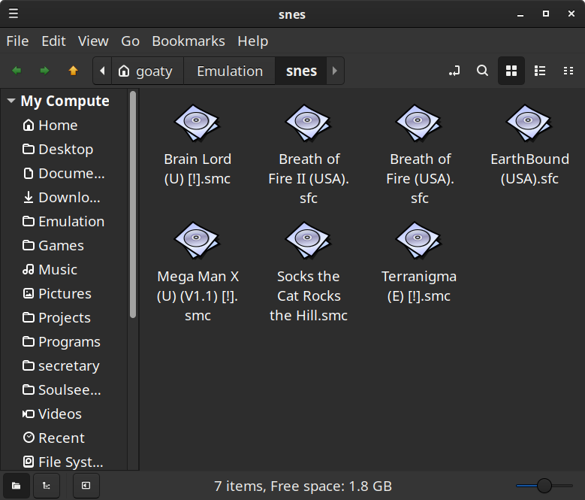
Task: Open Music in sidebar
Action: (x=64, y=269)
